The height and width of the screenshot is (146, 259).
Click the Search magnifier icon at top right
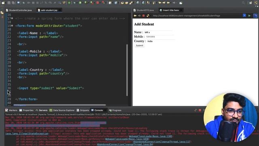243,3
